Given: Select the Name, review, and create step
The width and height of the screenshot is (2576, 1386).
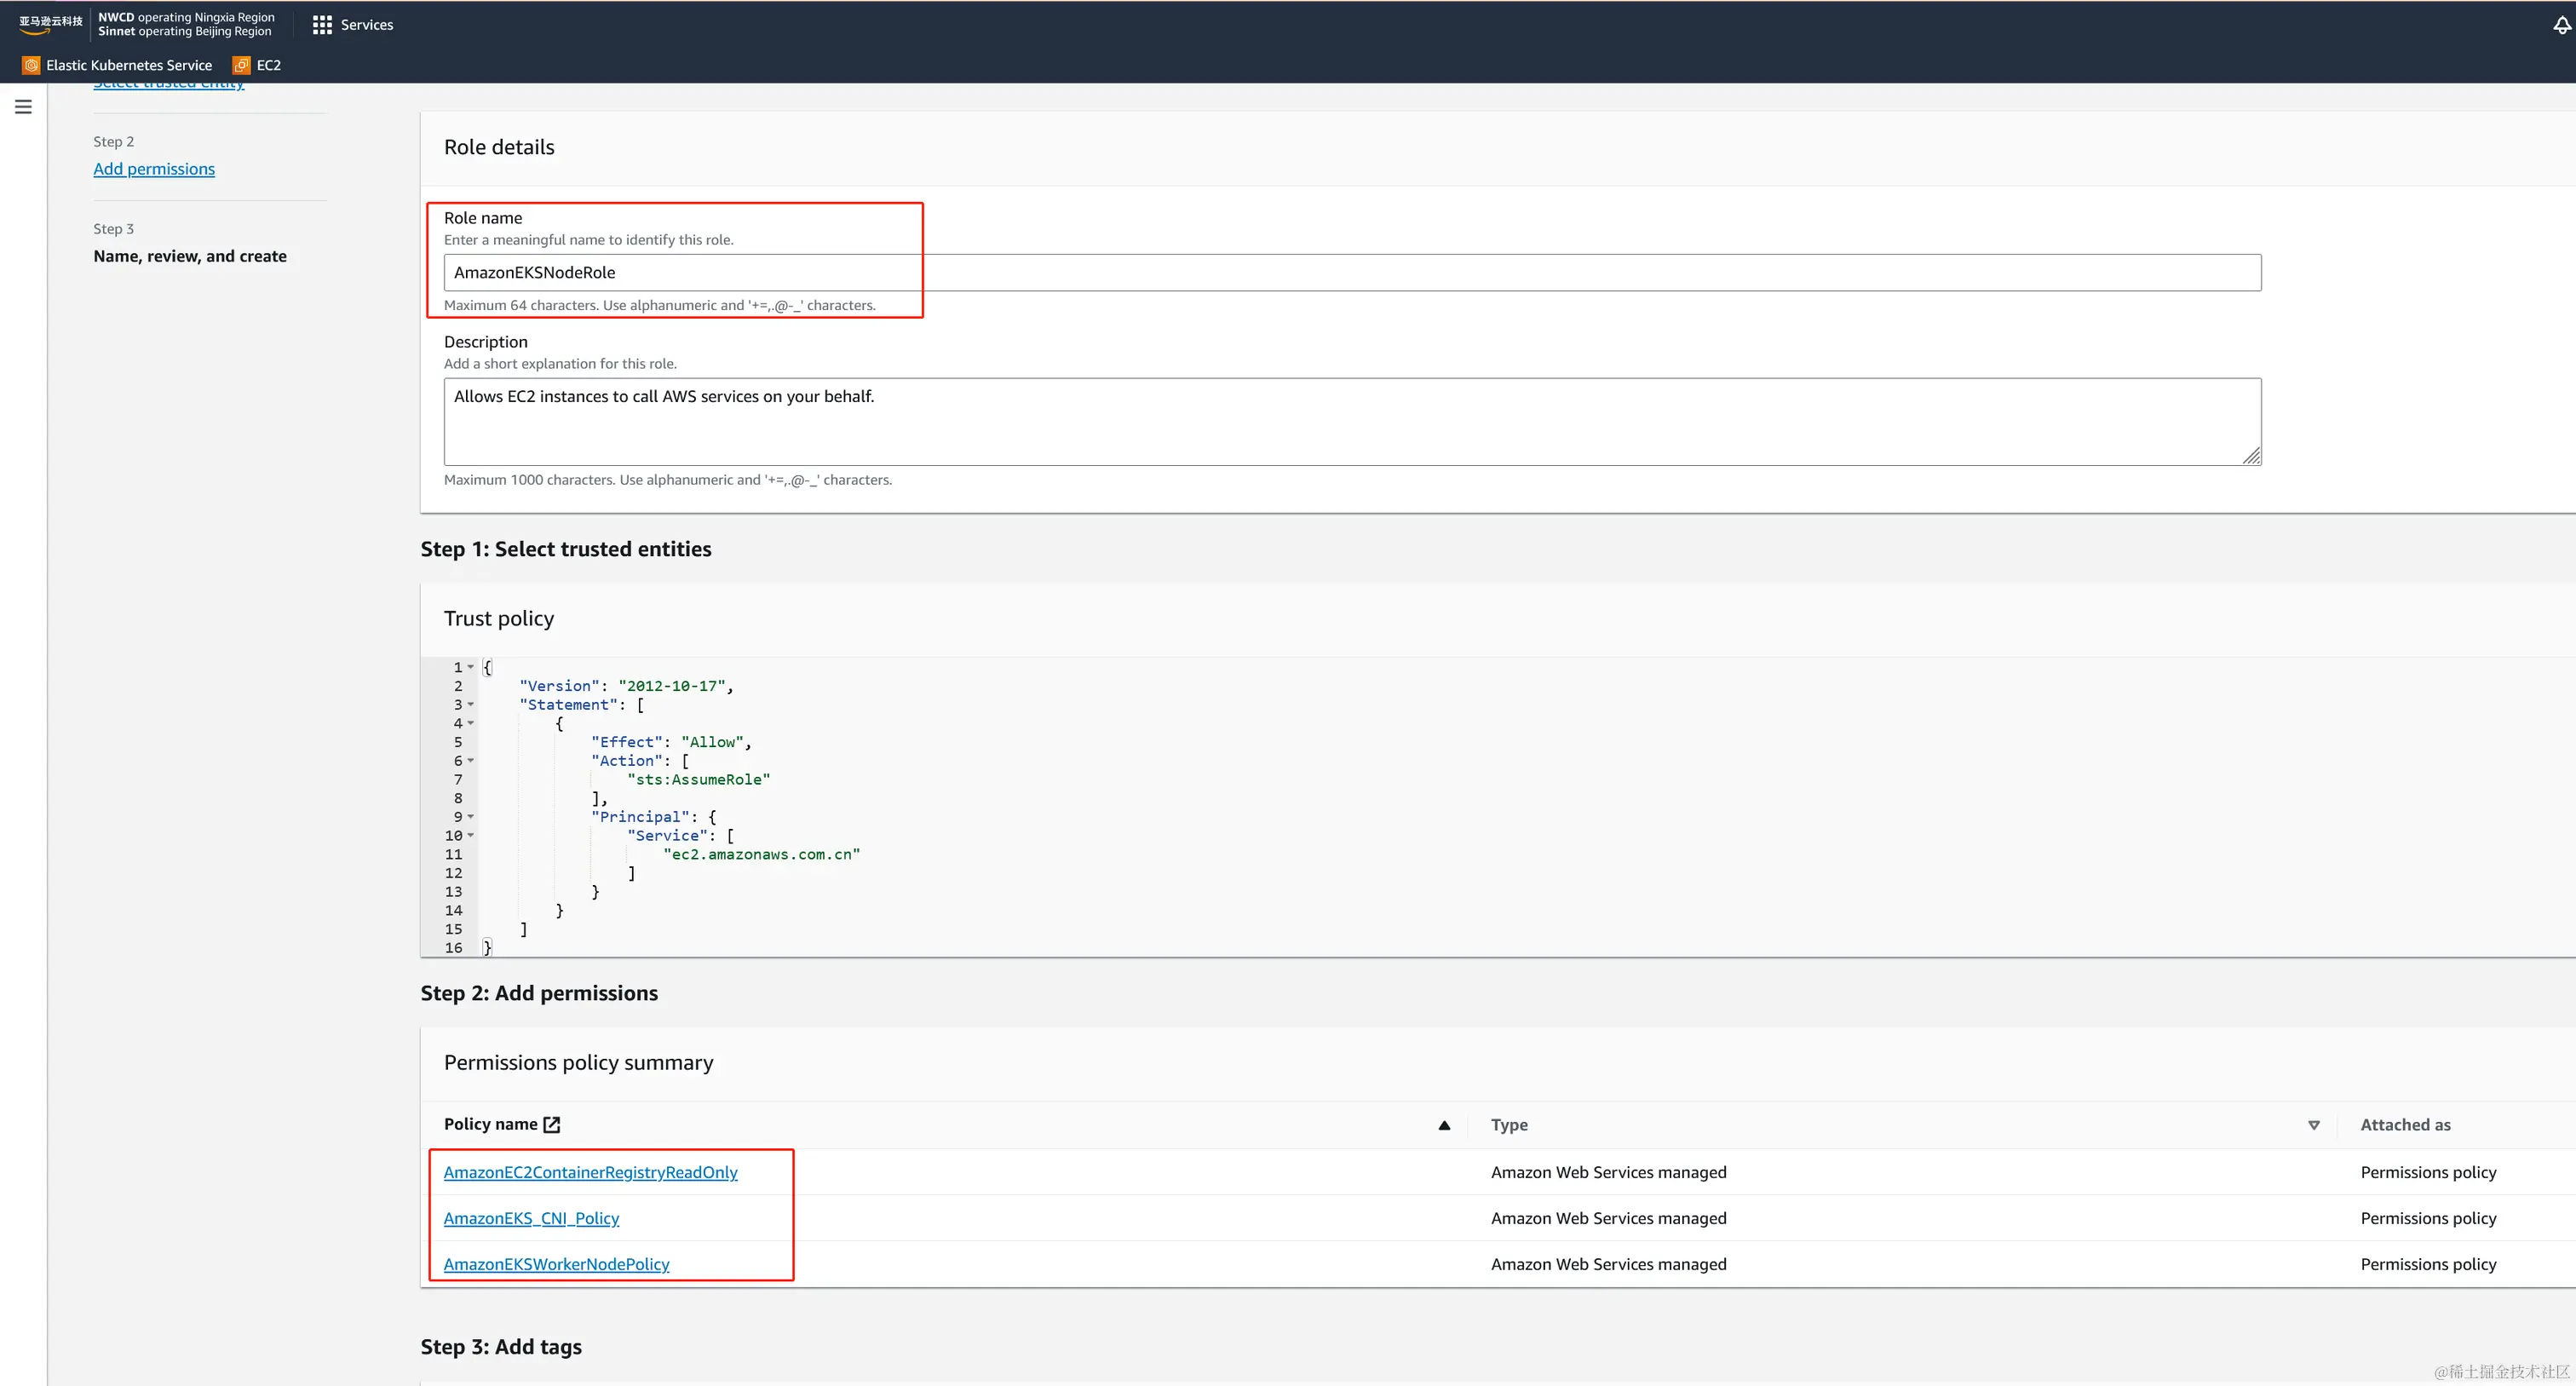Looking at the screenshot, I should coord(190,256).
